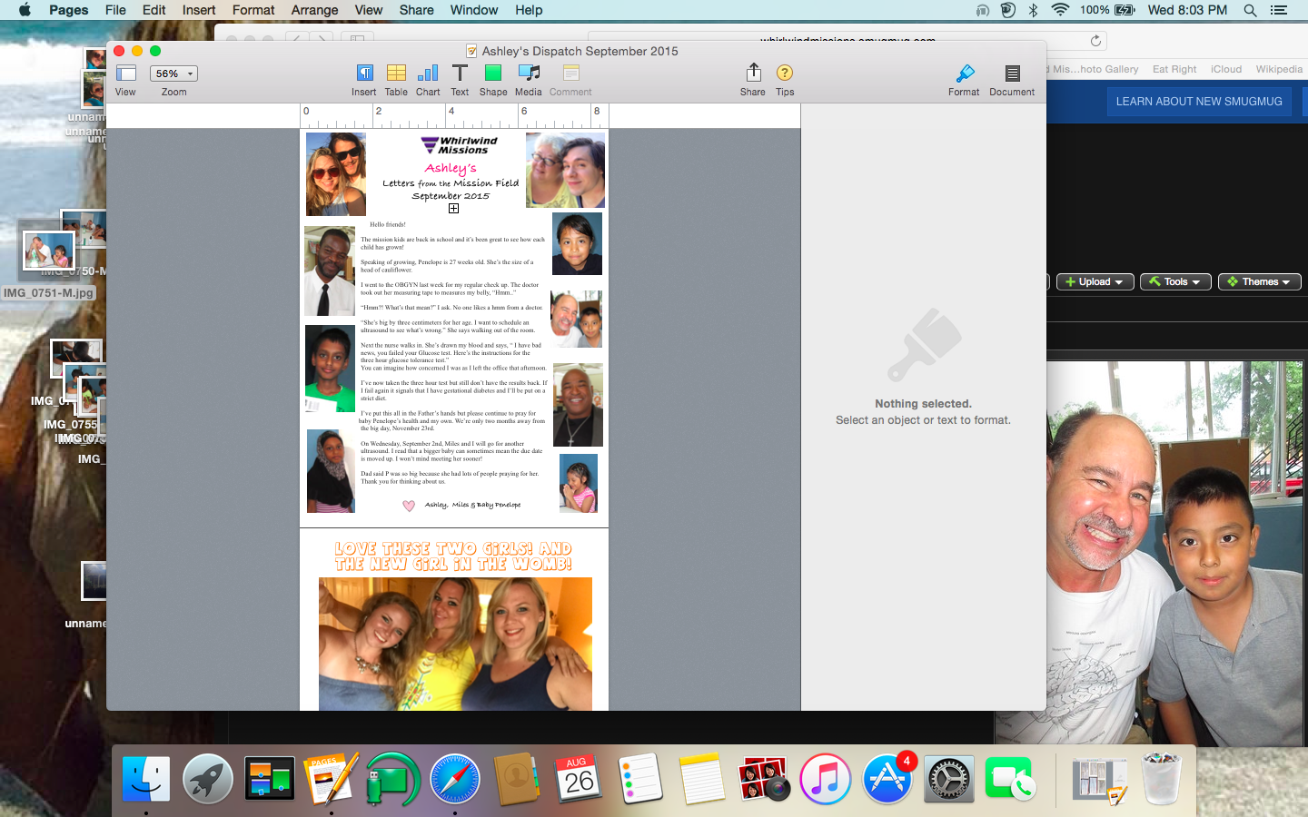
Task: Click the Spotlight search icon
Action: tap(1250, 10)
